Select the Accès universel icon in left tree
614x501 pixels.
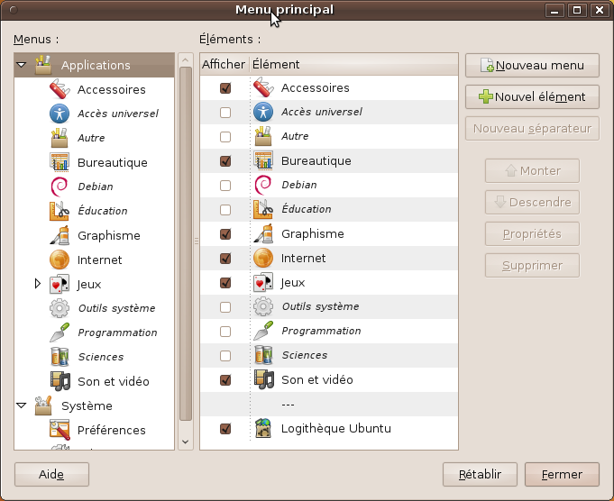(x=60, y=114)
